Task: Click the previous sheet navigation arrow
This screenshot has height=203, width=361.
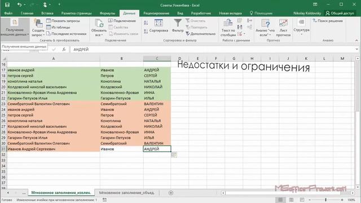Action: (8, 193)
